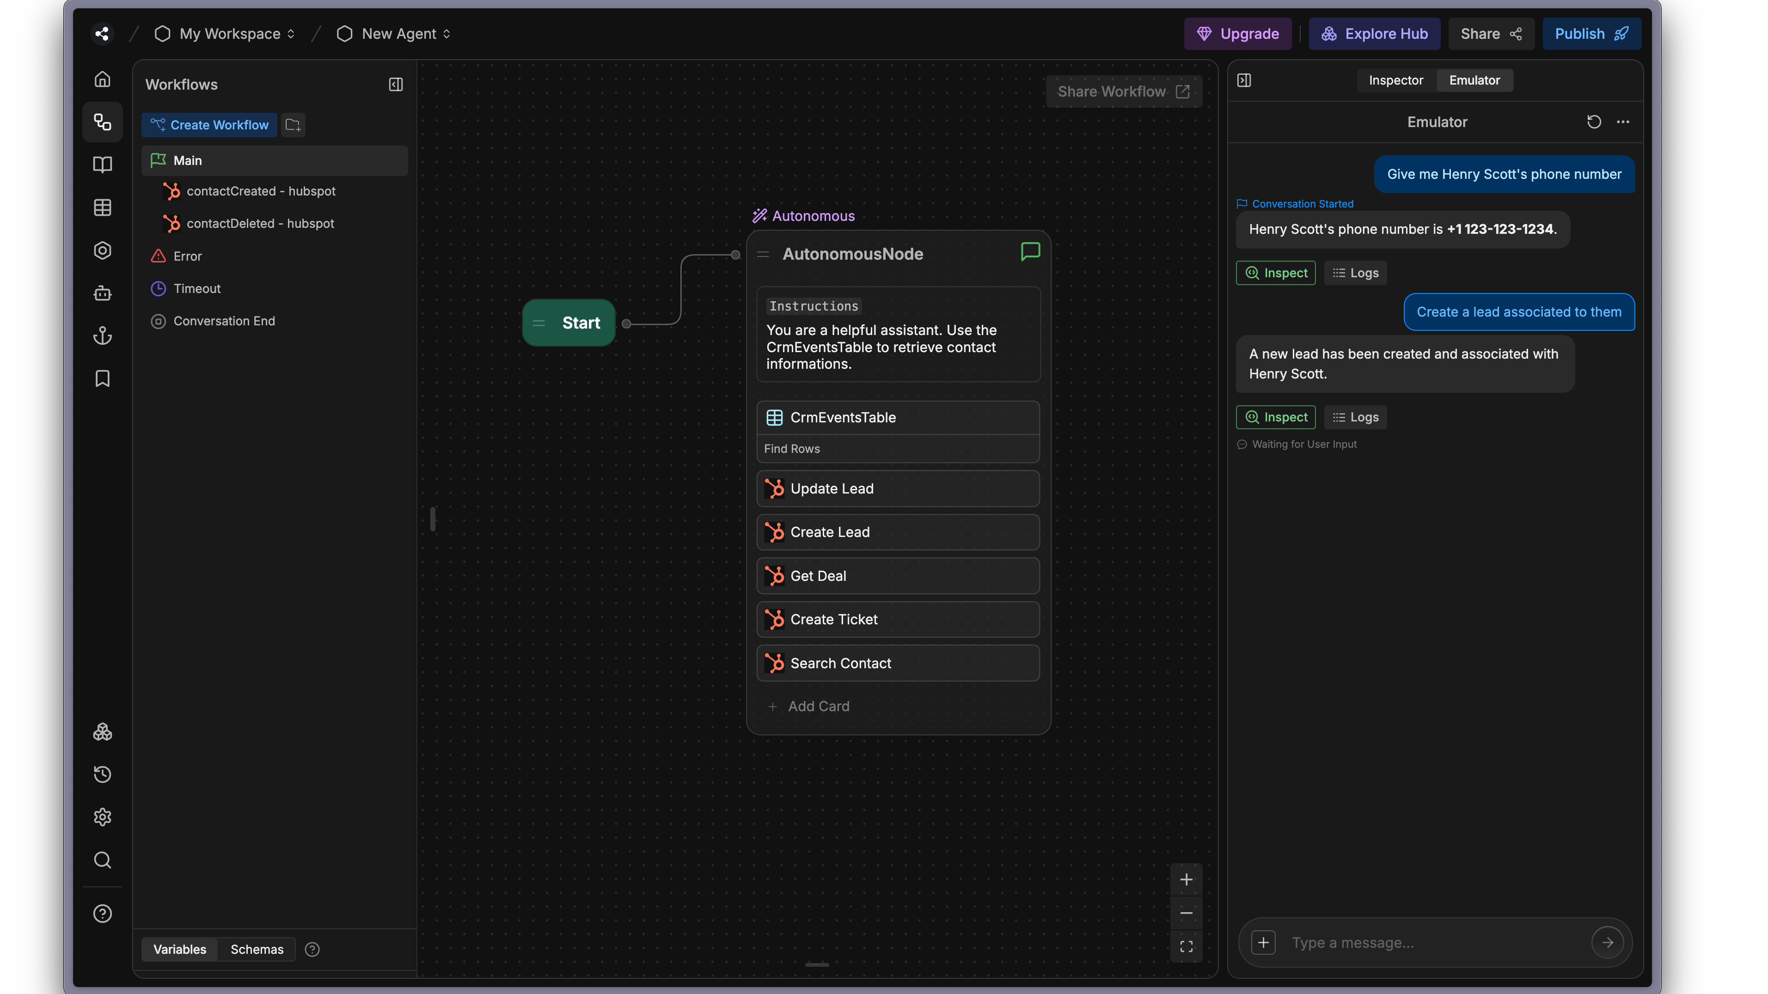Click the Type a message input
Image resolution: width=1768 pixels, height=994 pixels.
tap(1434, 943)
